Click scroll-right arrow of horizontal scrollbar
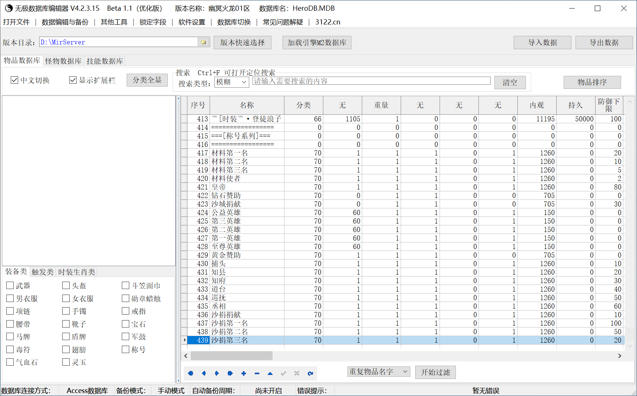The image size is (637, 396). point(620,356)
